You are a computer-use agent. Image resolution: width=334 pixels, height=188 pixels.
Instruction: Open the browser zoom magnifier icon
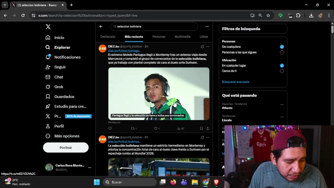[x=260, y=15]
